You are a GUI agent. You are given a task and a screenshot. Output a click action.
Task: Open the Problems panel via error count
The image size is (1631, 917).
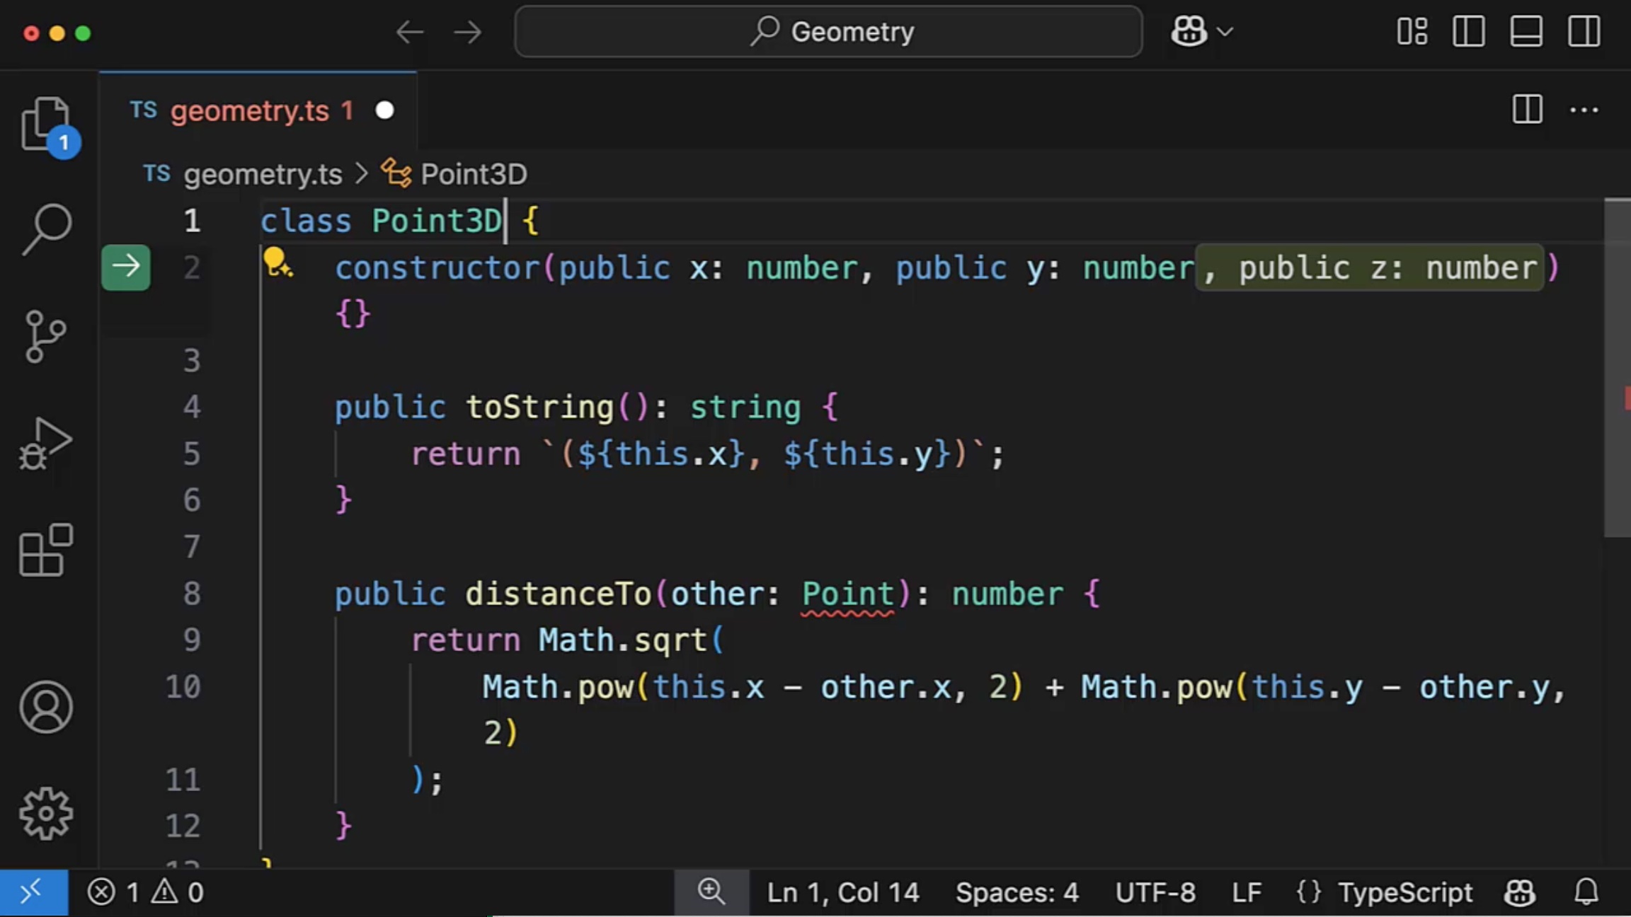click(113, 892)
